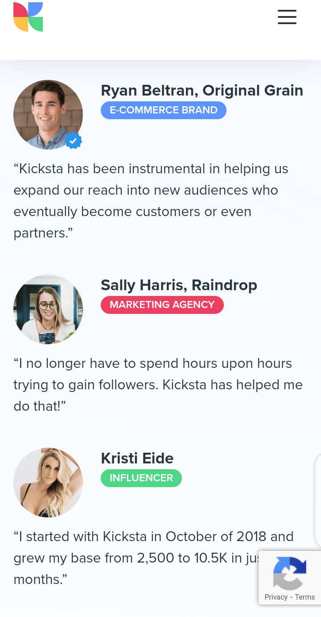Click Kristi Eide's profile photo
The height and width of the screenshot is (617, 321).
tap(48, 482)
